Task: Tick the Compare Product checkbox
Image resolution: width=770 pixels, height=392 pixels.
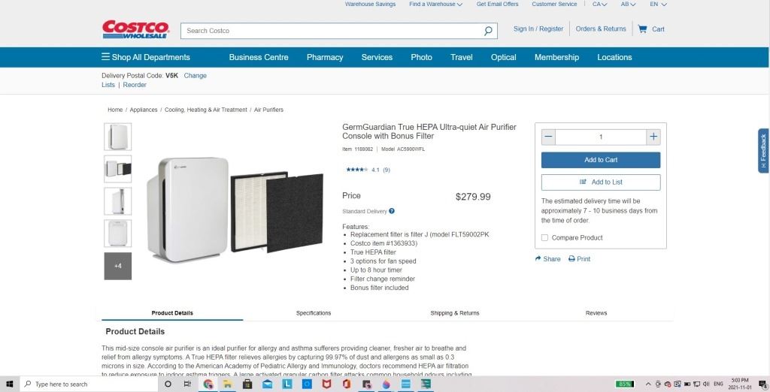Action: [x=544, y=237]
